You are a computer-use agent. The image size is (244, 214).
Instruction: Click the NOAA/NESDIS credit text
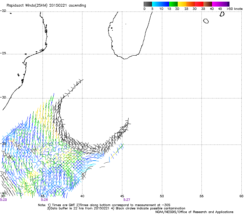pos(194,212)
